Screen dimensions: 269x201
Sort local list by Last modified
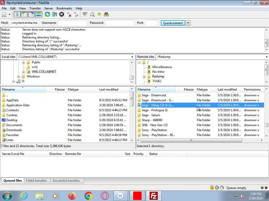[113, 90]
